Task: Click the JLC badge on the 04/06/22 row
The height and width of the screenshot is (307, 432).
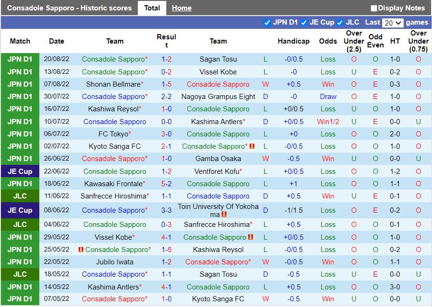Action: click(20, 225)
